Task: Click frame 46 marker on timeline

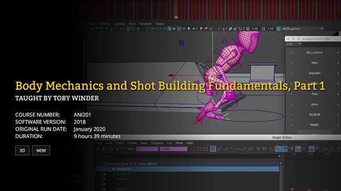Action: tap(176, 17)
